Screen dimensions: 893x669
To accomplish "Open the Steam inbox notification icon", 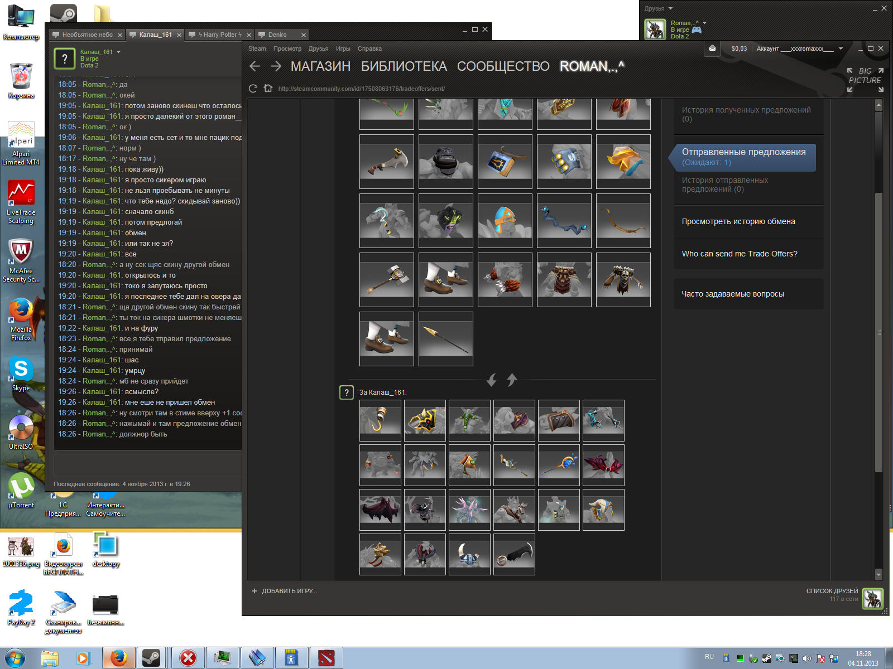I will [712, 49].
